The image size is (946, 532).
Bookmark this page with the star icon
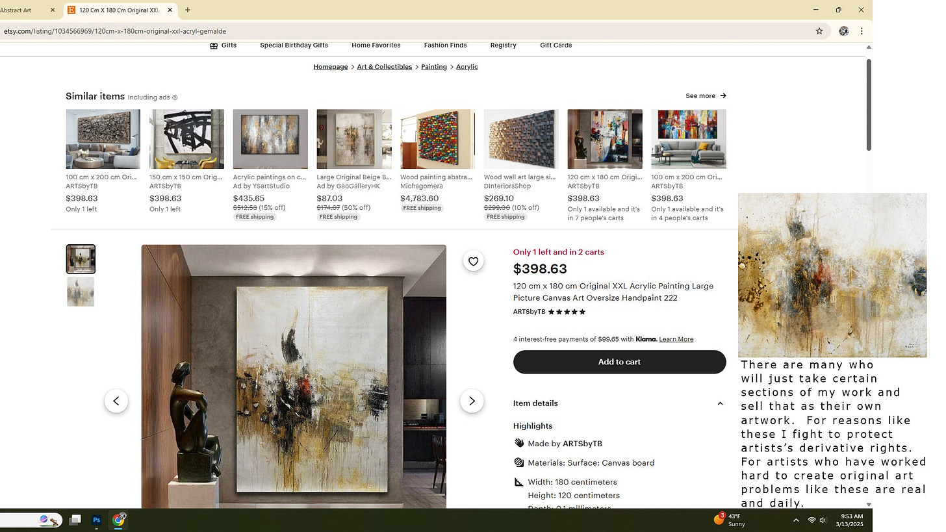819,31
